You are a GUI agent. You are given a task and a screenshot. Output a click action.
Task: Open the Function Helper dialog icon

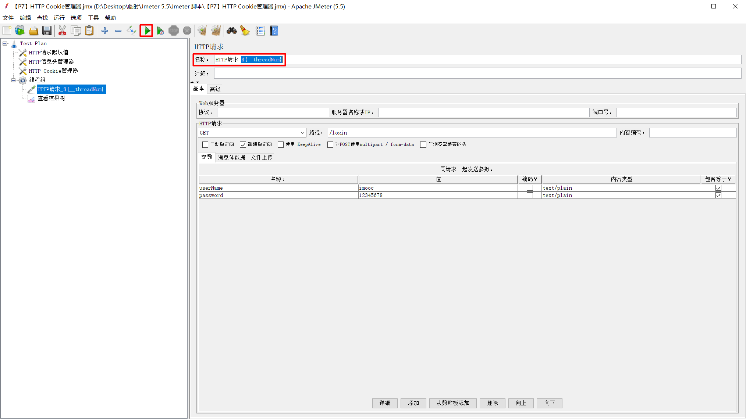[260, 31]
